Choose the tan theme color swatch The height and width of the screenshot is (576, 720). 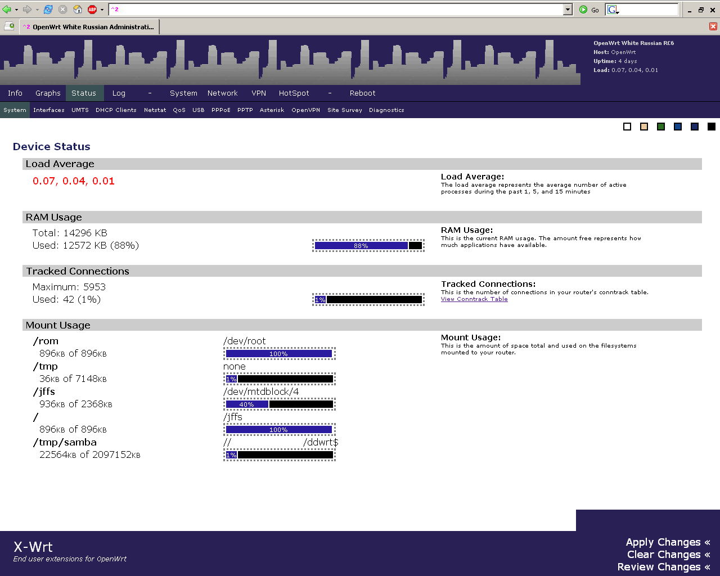[644, 127]
